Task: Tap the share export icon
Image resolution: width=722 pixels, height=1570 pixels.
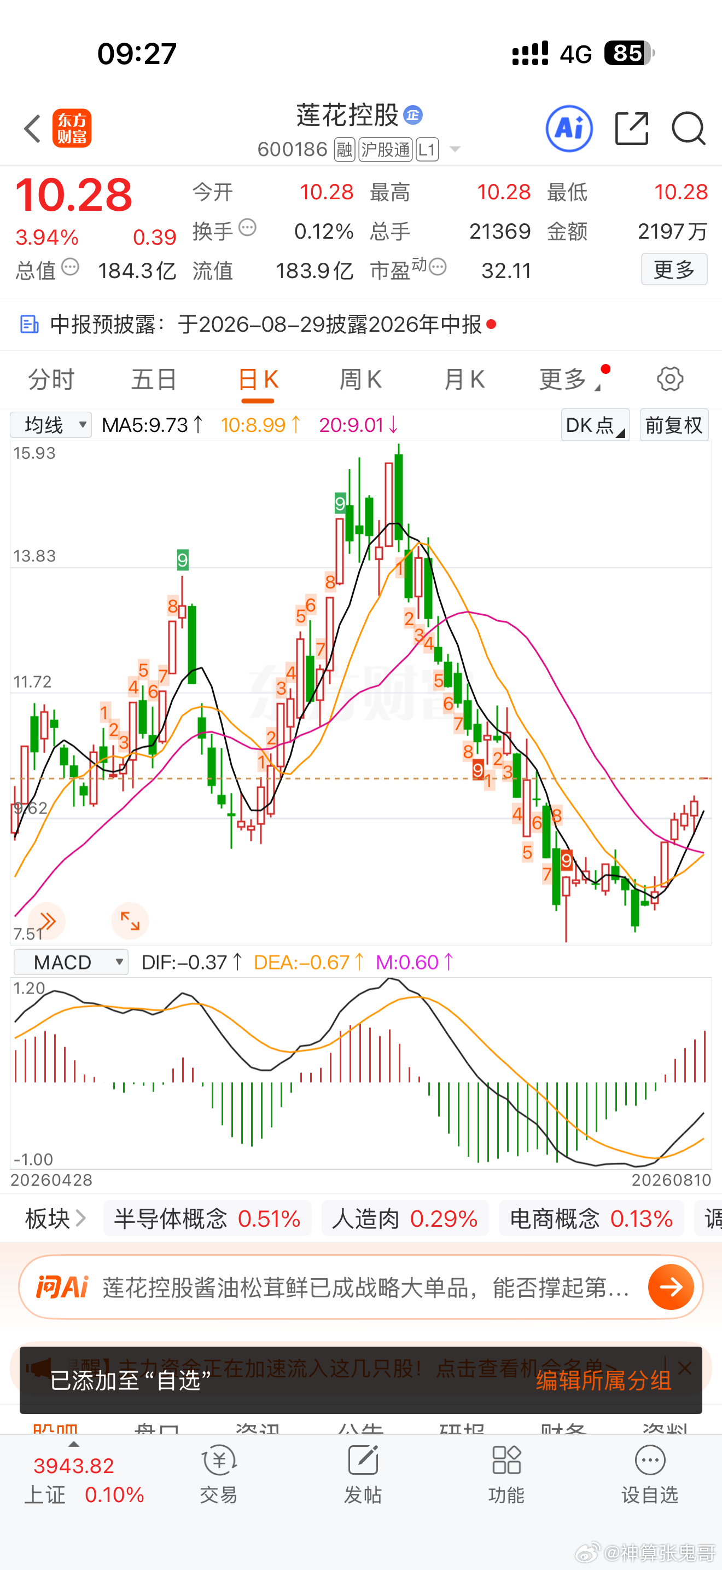Action: click(x=632, y=129)
